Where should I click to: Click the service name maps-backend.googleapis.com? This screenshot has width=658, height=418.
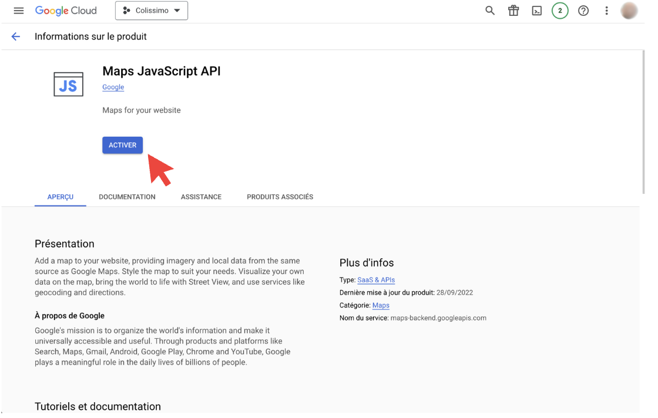[x=438, y=318]
